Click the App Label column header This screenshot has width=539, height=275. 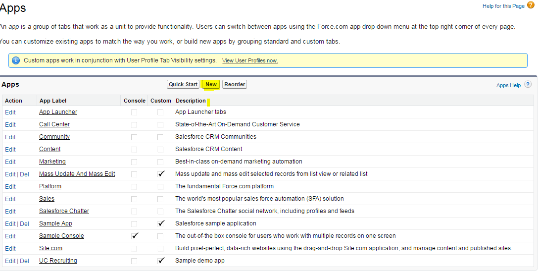click(53, 101)
